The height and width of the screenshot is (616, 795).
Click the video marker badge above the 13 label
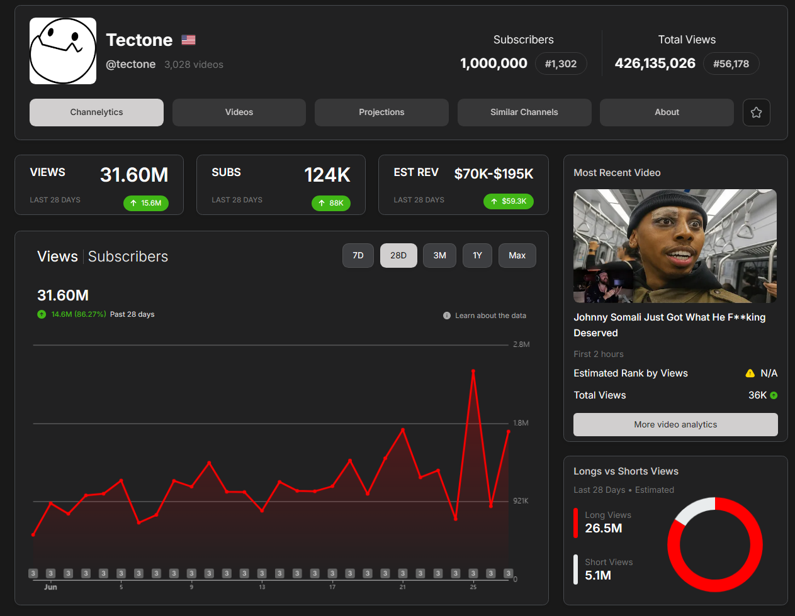(262, 573)
